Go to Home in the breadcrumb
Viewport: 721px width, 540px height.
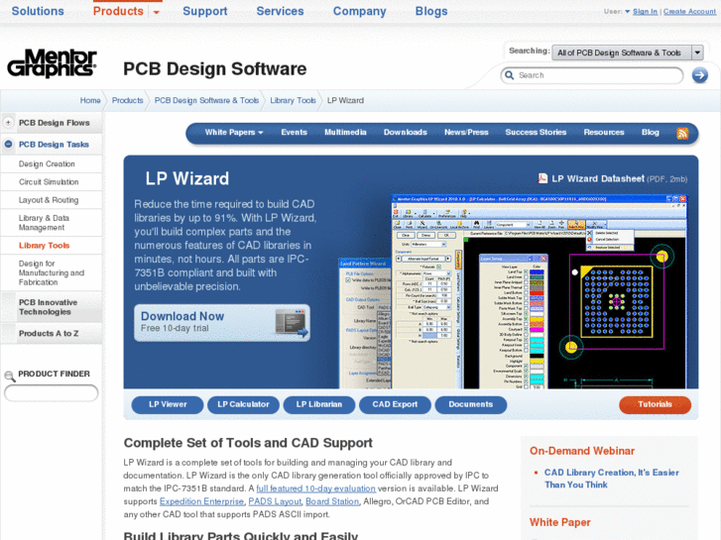[90, 100]
